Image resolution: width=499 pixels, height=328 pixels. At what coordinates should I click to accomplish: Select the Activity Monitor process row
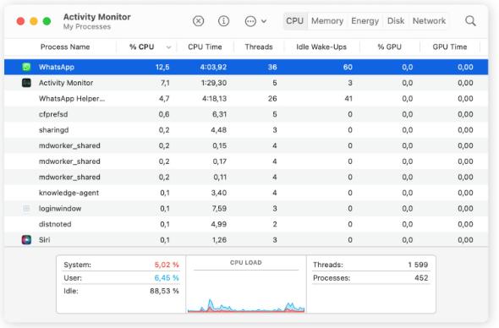(246, 83)
